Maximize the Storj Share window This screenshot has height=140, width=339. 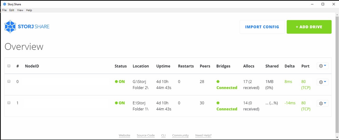323,4
